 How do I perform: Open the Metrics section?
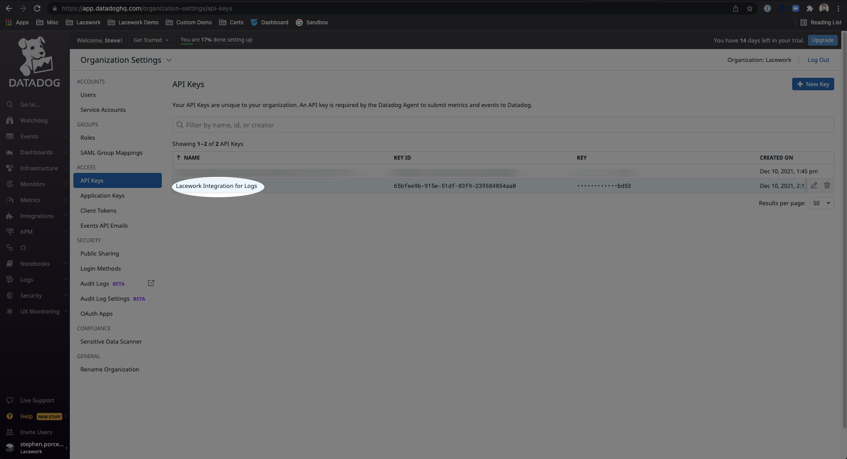click(x=31, y=200)
